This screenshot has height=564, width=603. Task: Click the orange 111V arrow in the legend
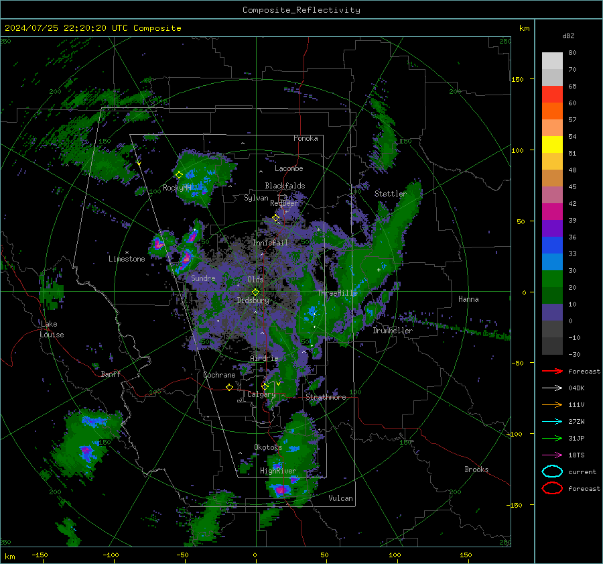(552, 404)
